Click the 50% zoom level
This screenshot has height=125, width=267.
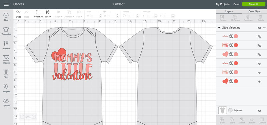click(x=28, y=117)
